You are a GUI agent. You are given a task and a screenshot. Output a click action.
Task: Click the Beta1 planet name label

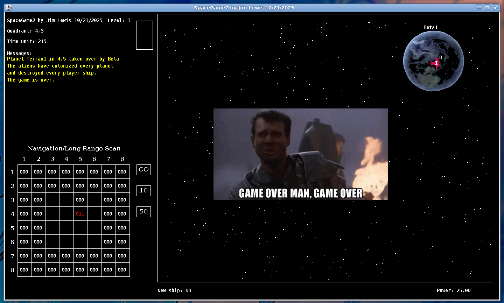[x=430, y=27]
